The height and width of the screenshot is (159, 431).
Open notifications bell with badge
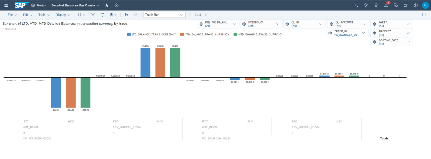tap(386, 5)
